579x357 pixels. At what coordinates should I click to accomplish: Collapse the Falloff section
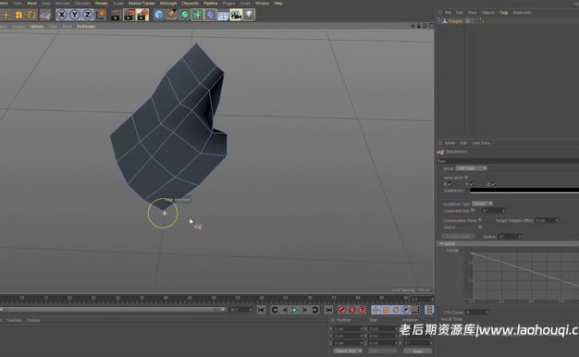point(441,243)
